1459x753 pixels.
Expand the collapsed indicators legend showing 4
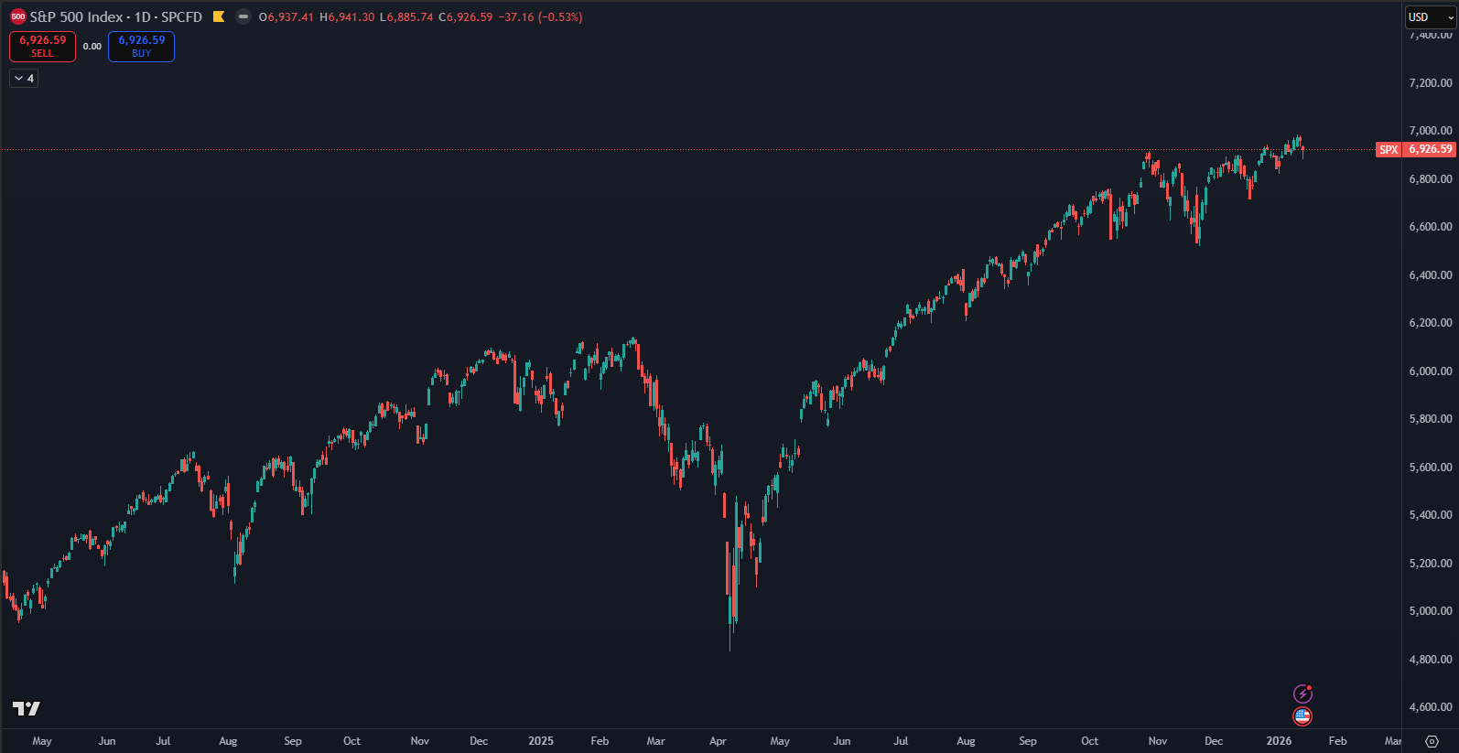[x=24, y=79]
